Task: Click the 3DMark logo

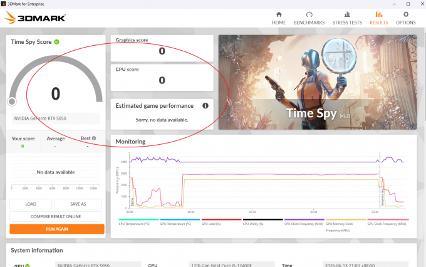Action: (35, 18)
